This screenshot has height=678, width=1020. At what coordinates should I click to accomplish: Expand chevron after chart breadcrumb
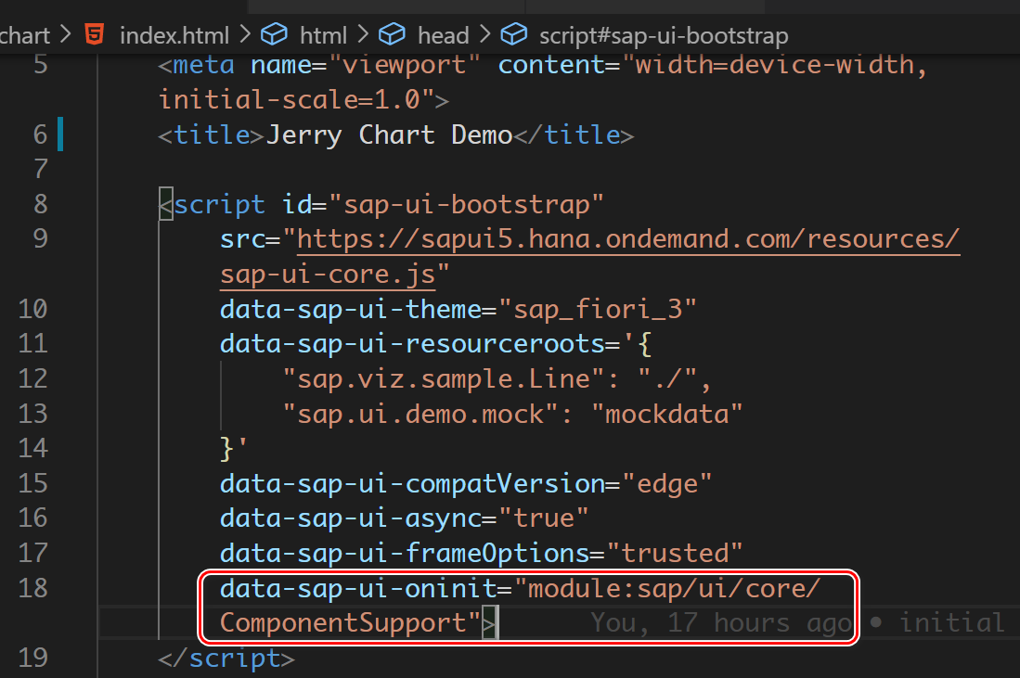click(x=65, y=33)
